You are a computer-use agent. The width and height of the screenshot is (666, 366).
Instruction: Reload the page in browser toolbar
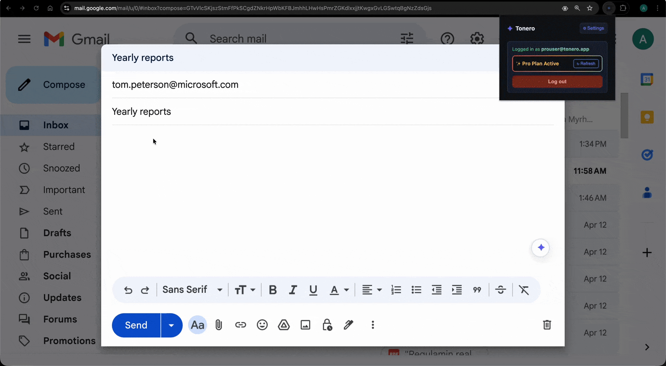coord(36,8)
